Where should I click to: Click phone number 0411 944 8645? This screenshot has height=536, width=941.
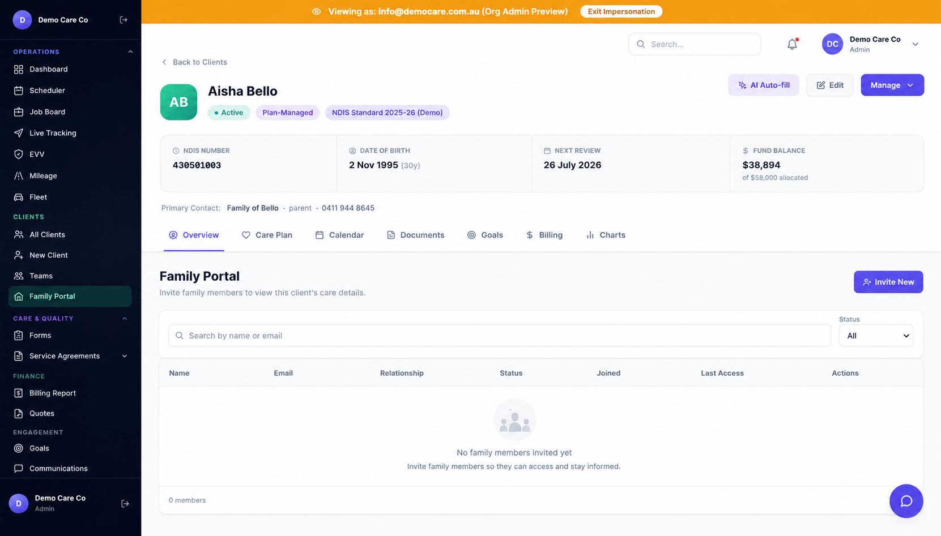[348, 208]
